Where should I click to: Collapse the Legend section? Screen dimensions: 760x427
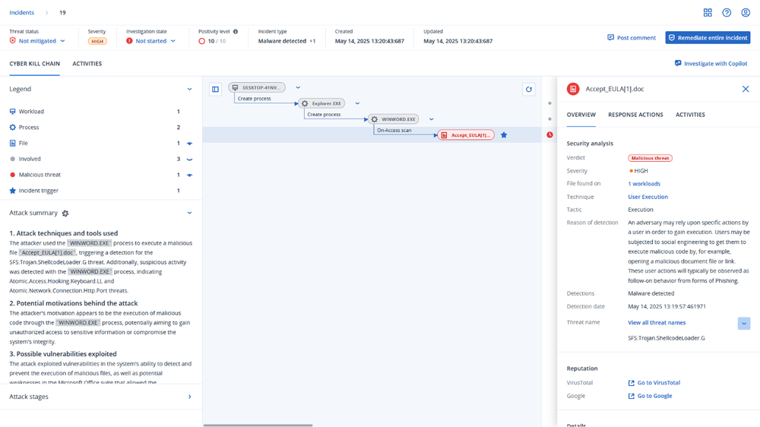click(189, 89)
